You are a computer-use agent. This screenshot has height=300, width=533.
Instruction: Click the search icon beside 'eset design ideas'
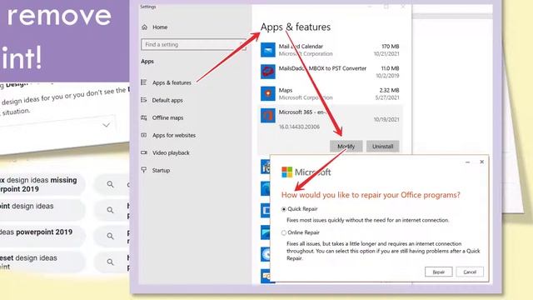click(110, 262)
